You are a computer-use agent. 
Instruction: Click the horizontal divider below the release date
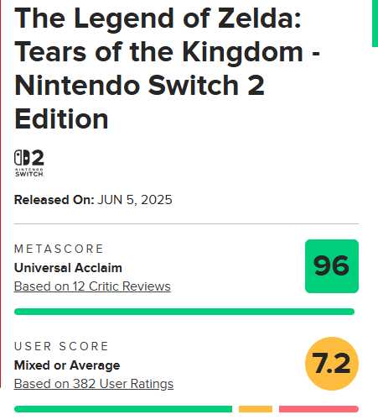pyautogui.click(x=186, y=224)
